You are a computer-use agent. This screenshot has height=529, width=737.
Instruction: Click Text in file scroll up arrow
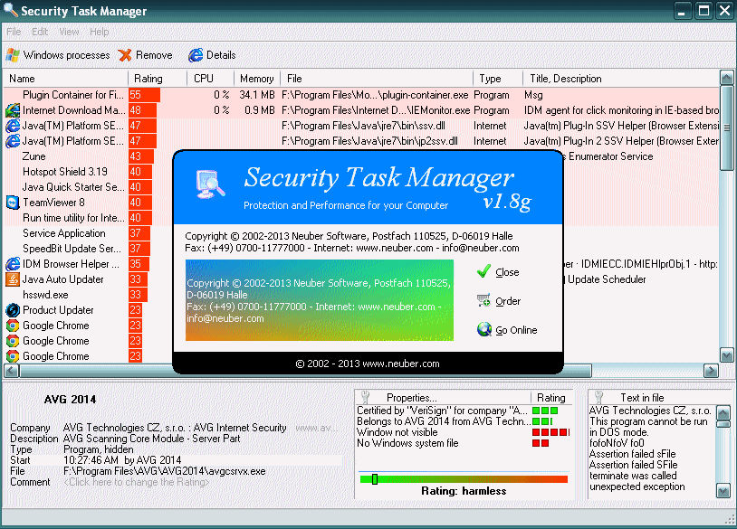tap(723, 413)
